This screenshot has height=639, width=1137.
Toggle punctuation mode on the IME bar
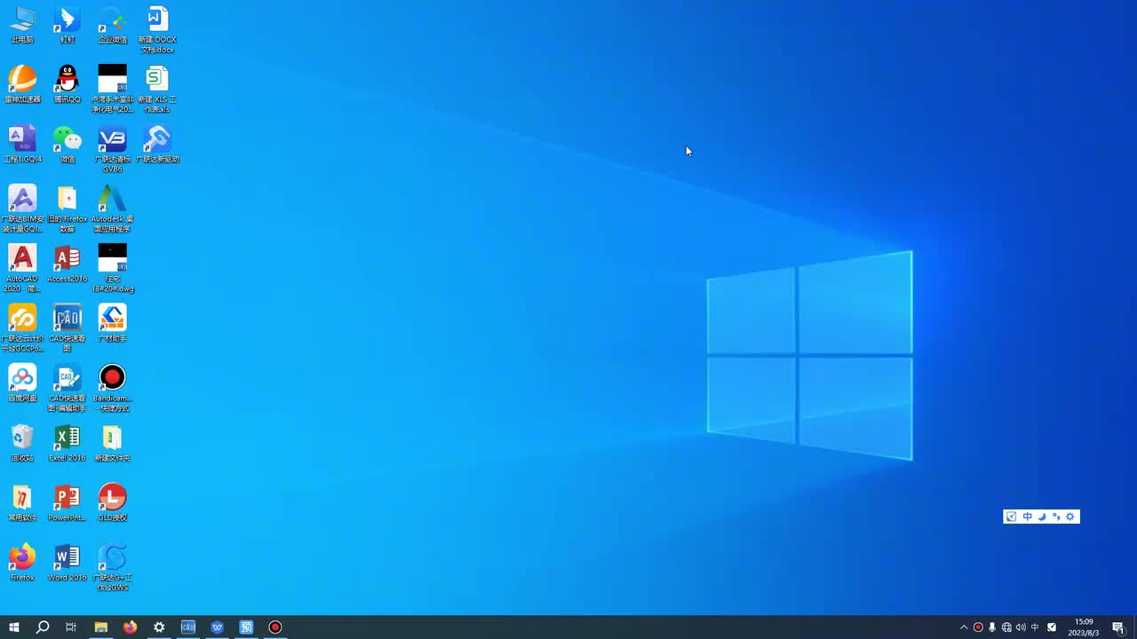(x=1056, y=517)
